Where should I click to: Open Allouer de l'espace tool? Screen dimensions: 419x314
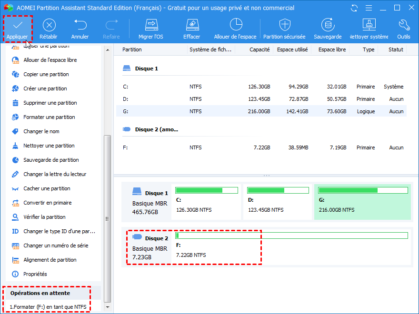pos(235,28)
